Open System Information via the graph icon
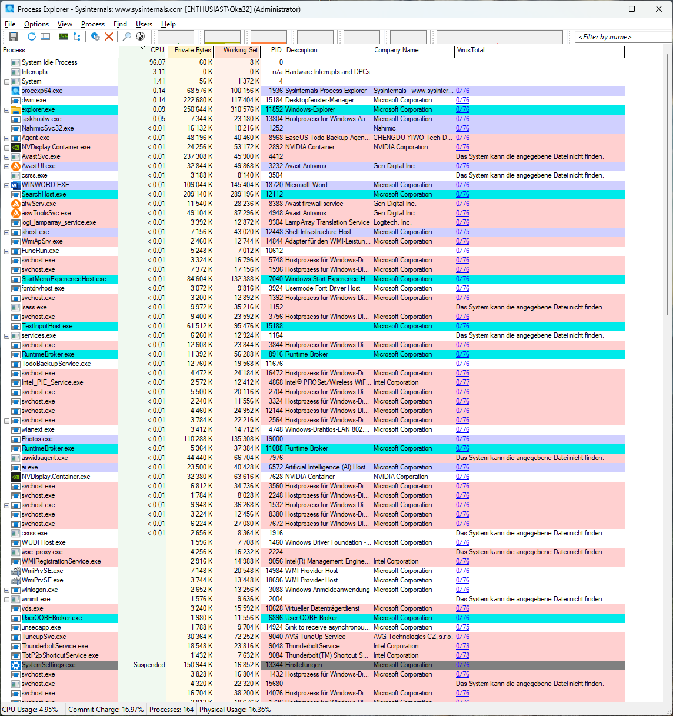The height and width of the screenshot is (716, 673). click(x=64, y=36)
